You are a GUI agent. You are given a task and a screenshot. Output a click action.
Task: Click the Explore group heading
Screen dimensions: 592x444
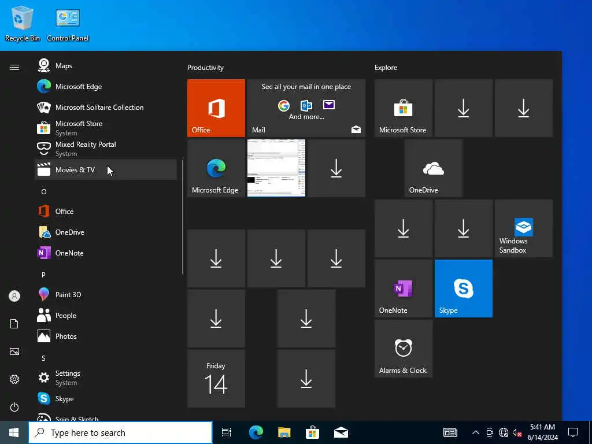[386, 68]
